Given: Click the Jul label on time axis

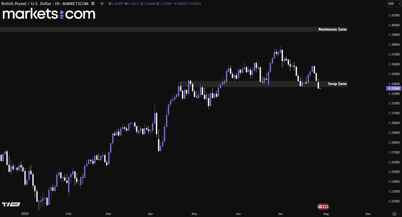Looking at the screenshot, I should 280,214.
